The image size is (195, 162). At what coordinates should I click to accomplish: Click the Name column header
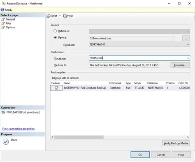(x=85, y=83)
